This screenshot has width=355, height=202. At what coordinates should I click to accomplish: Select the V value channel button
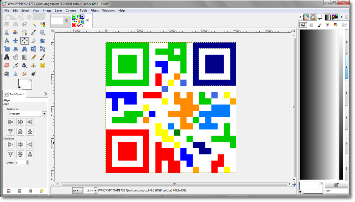point(346,92)
